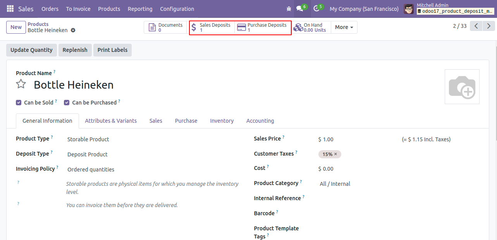Viewport: 497px width, 240px height.
Task: Click the Print Labels button
Action: coord(112,50)
